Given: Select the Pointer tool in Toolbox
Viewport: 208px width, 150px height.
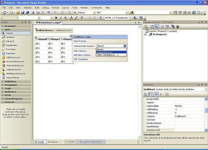Looking at the screenshot, I should tap(16, 33).
